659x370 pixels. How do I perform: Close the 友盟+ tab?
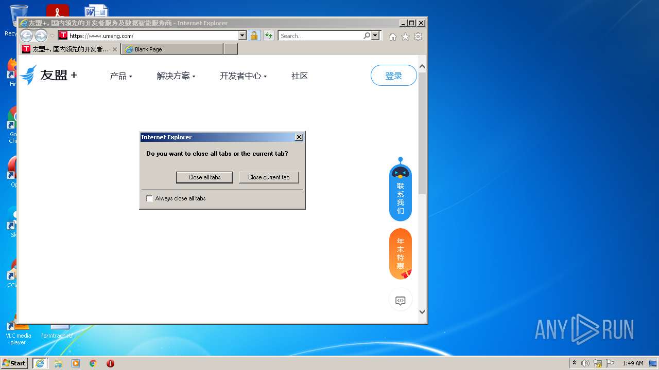tap(115, 49)
